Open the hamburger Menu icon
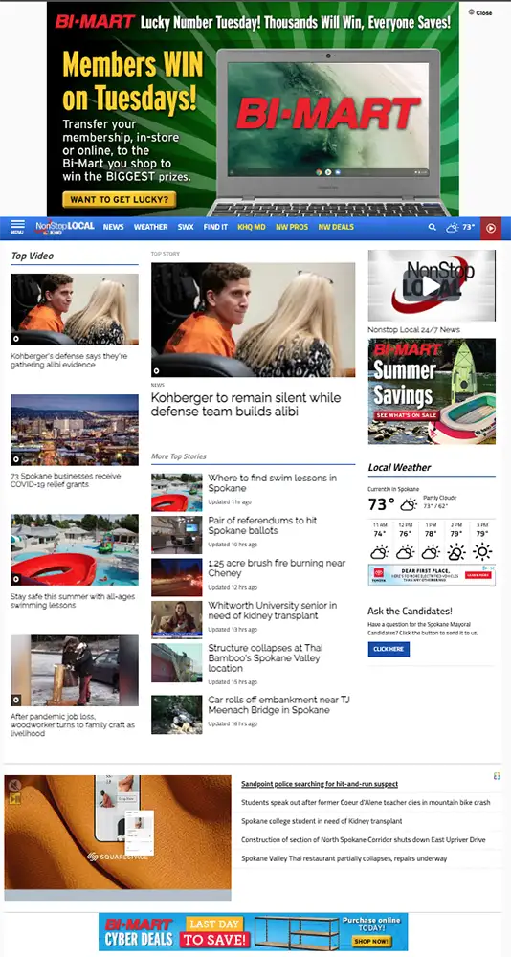This screenshot has width=511, height=957. click(x=17, y=227)
